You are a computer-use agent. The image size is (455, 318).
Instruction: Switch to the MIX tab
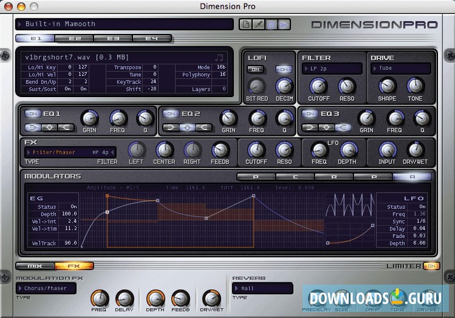(x=35, y=266)
